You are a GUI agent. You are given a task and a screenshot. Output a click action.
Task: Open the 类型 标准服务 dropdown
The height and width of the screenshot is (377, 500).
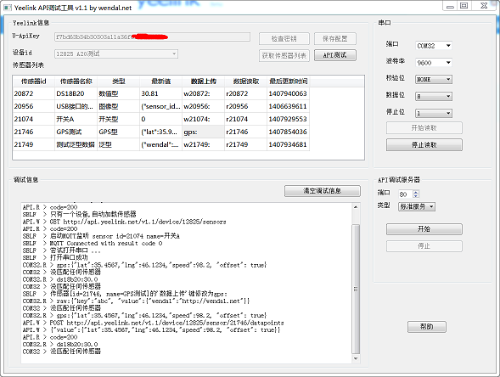(417, 206)
